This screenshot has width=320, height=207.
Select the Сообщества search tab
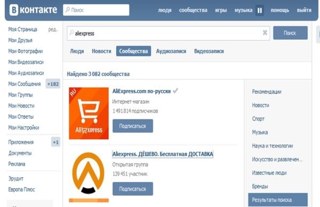tap(133, 51)
